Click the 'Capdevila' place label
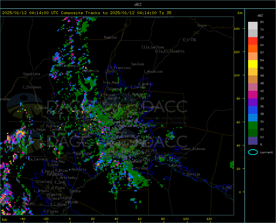276x223 pixels. [90, 71]
